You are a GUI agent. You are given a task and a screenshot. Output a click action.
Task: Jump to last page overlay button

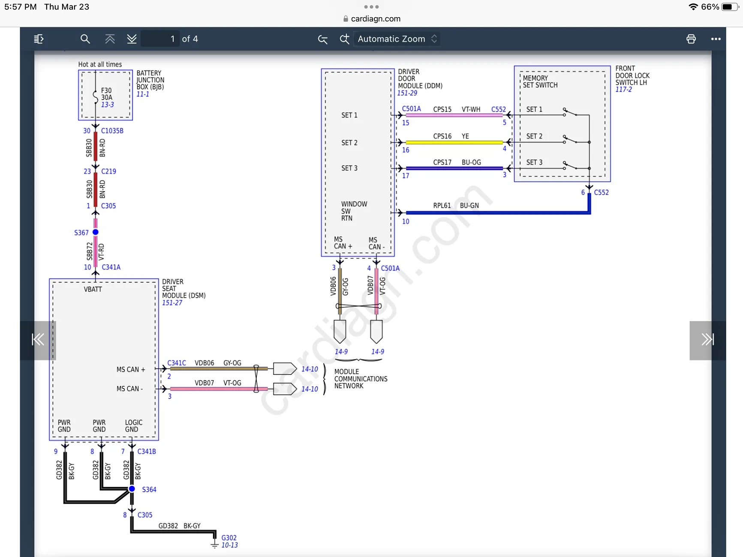pos(707,340)
